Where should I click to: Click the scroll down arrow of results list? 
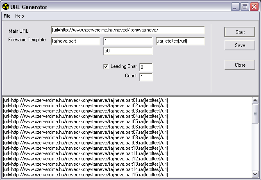click(255, 174)
